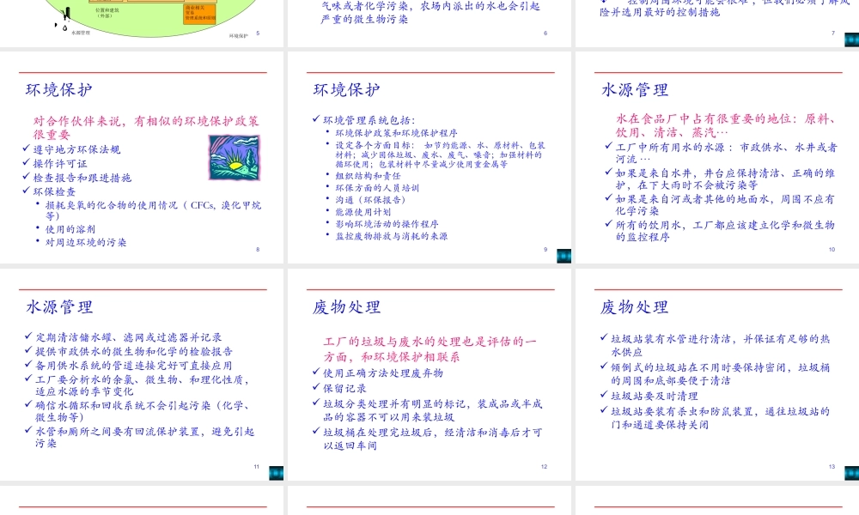Image resolution: width=859 pixels, height=515 pixels.
Task: Click the text 操作许可证
Action: point(60,164)
